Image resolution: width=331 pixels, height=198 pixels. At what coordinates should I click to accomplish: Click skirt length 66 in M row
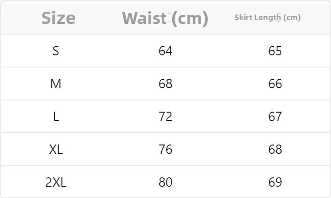275,84
